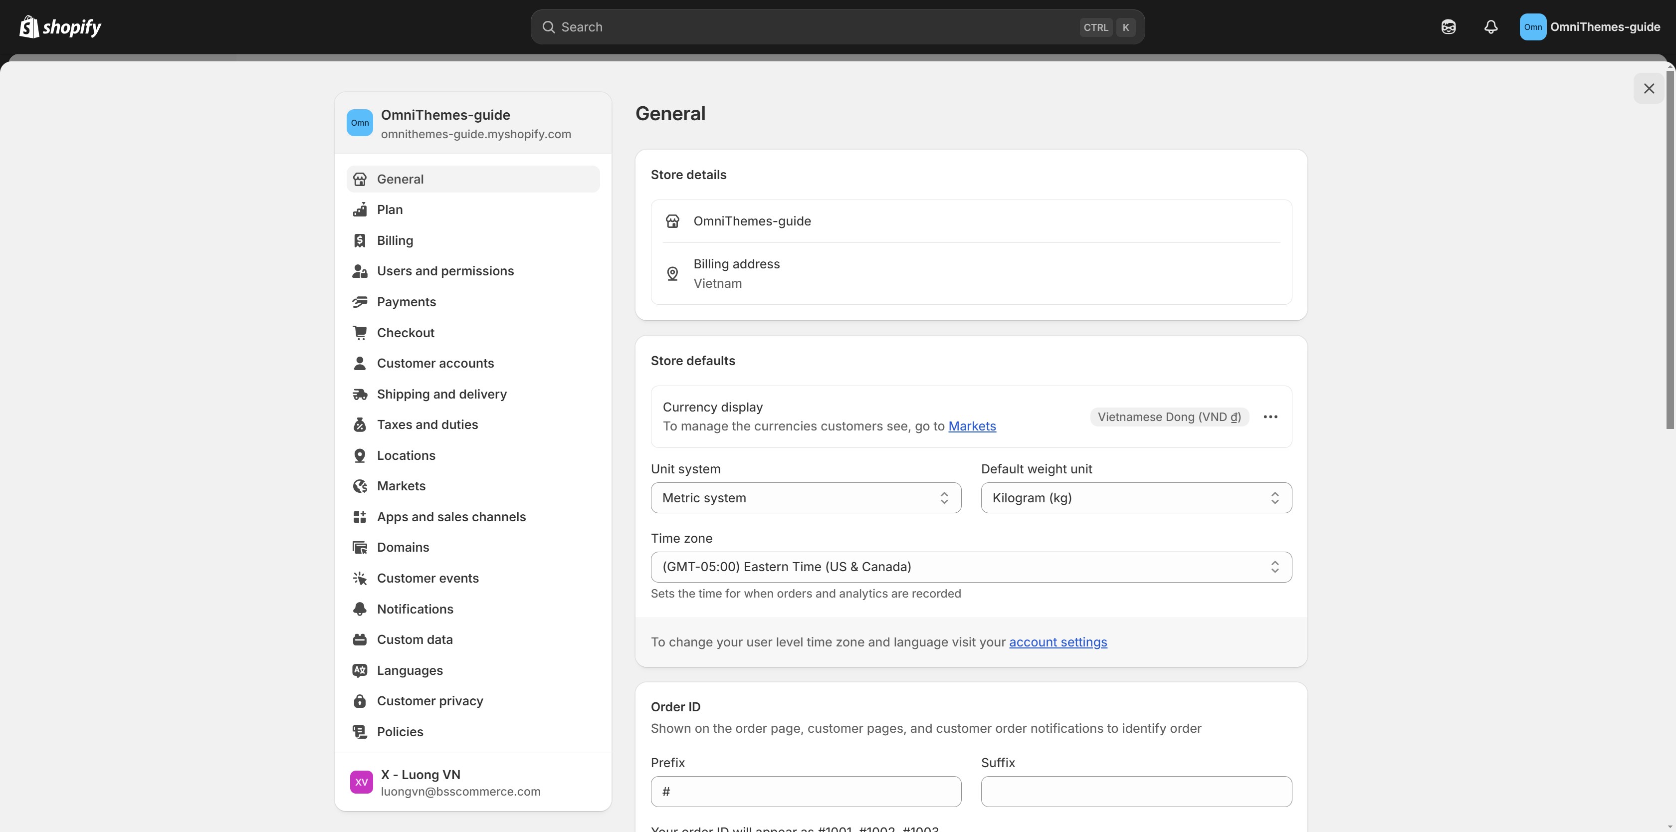This screenshot has width=1676, height=832.
Task: Click the Notifications bell icon in sidebar
Action: click(360, 609)
